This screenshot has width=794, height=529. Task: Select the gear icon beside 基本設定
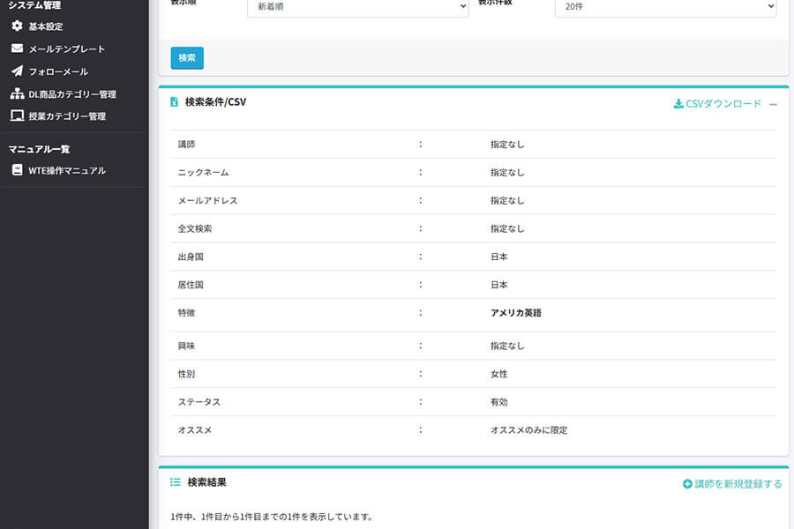tap(15, 26)
